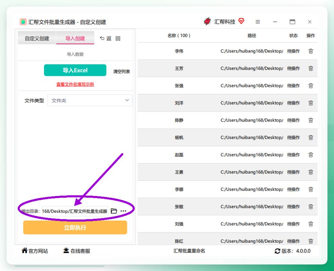Image resolution: width=334 pixels, height=271 pixels.
Task: Delete the 陈红 row
Action: tap(311, 241)
